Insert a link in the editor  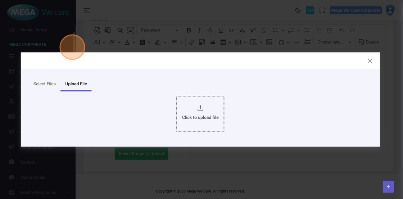(x=191, y=42)
